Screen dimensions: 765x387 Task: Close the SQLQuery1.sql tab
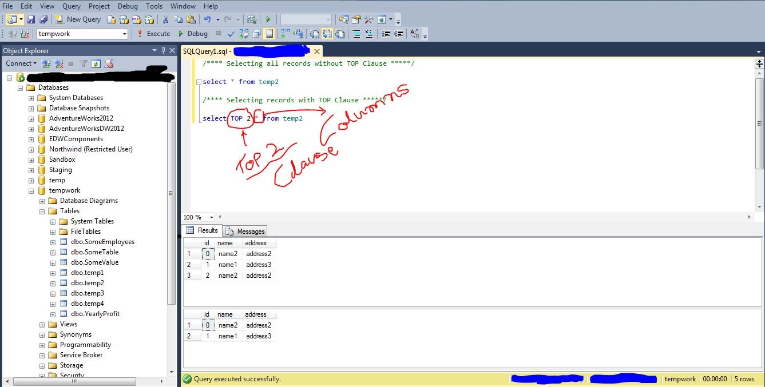click(x=317, y=51)
